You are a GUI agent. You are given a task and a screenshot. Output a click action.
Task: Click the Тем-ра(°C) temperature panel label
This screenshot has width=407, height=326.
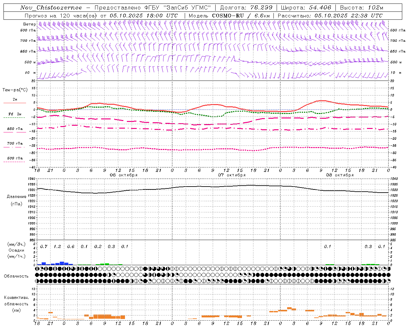tap(15, 90)
